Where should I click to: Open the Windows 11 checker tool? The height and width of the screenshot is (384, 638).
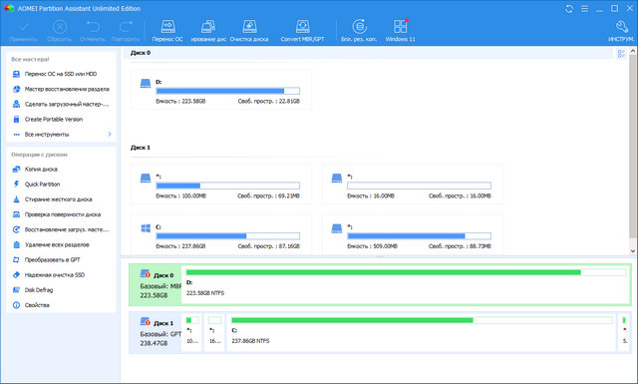401,31
